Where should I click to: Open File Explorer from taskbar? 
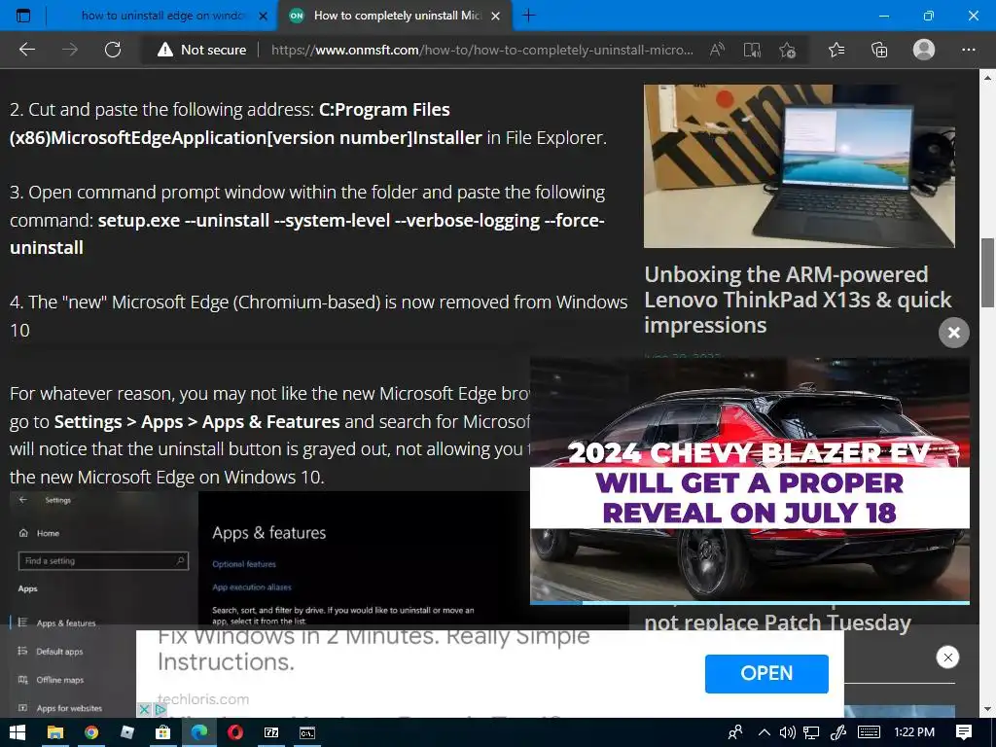pos(55,732)
